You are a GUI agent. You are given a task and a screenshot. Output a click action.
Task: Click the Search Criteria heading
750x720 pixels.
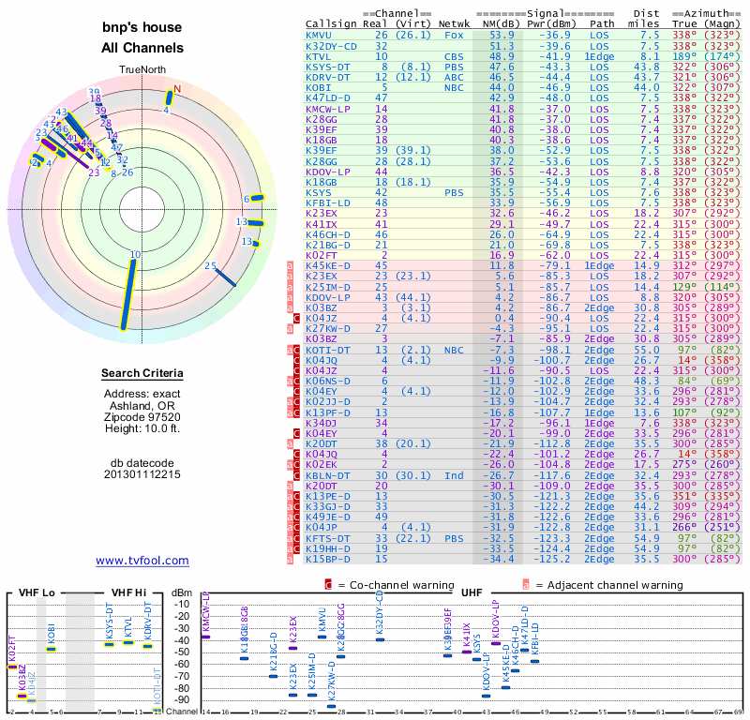tap(142, 373)
